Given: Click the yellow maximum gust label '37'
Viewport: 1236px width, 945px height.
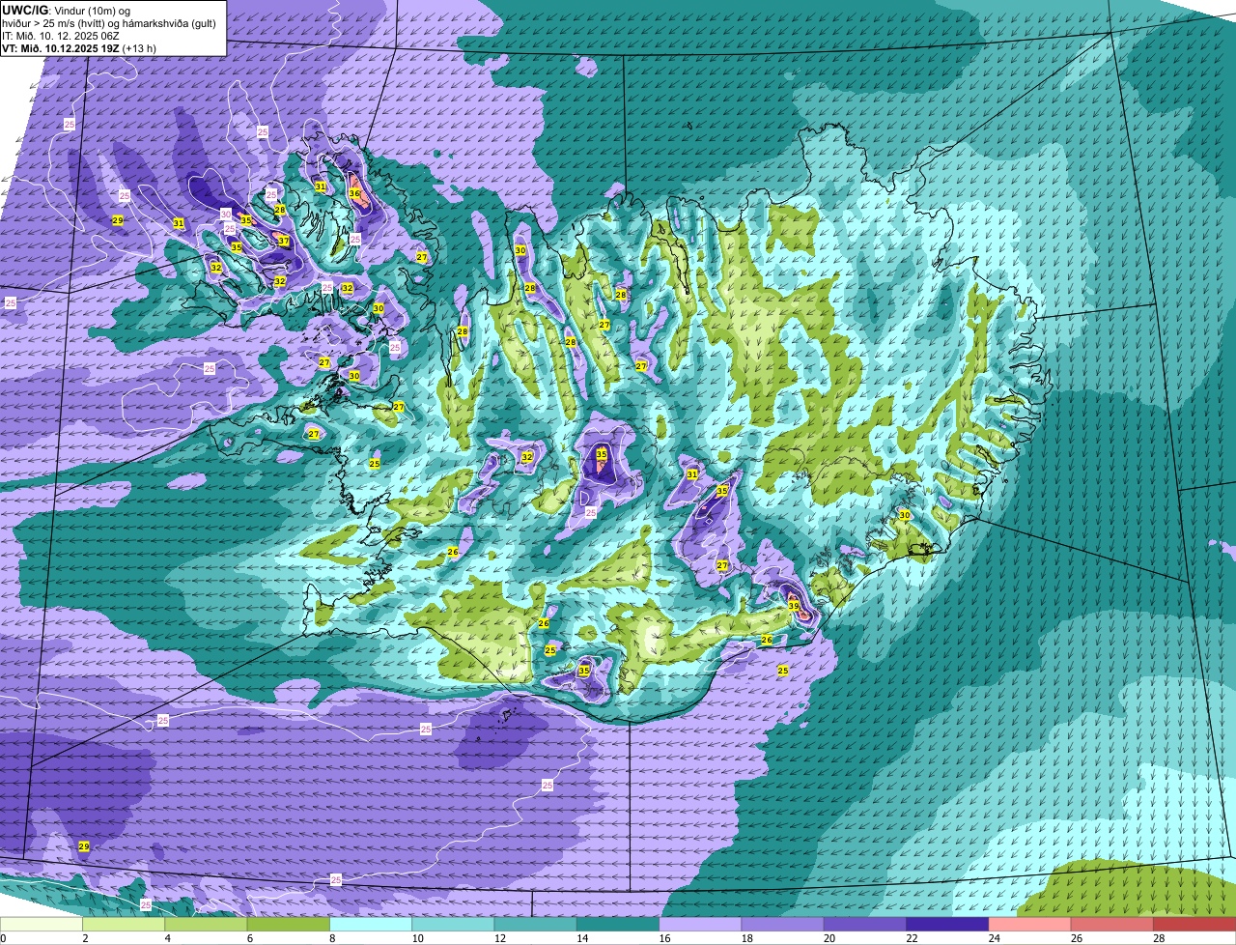Looking at the screenshot, I should (284, 241).
